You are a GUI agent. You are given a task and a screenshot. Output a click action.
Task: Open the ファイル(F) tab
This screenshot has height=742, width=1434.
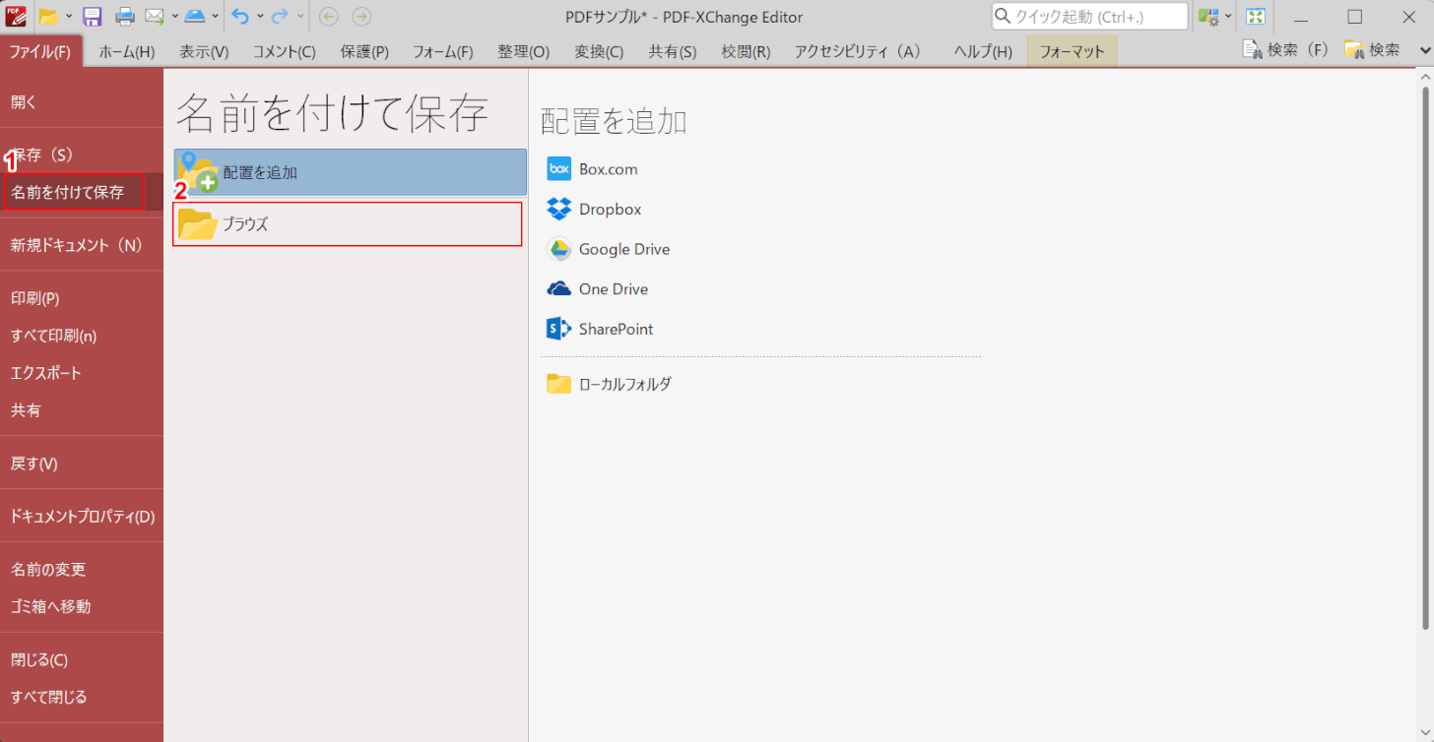pos(40,51)
